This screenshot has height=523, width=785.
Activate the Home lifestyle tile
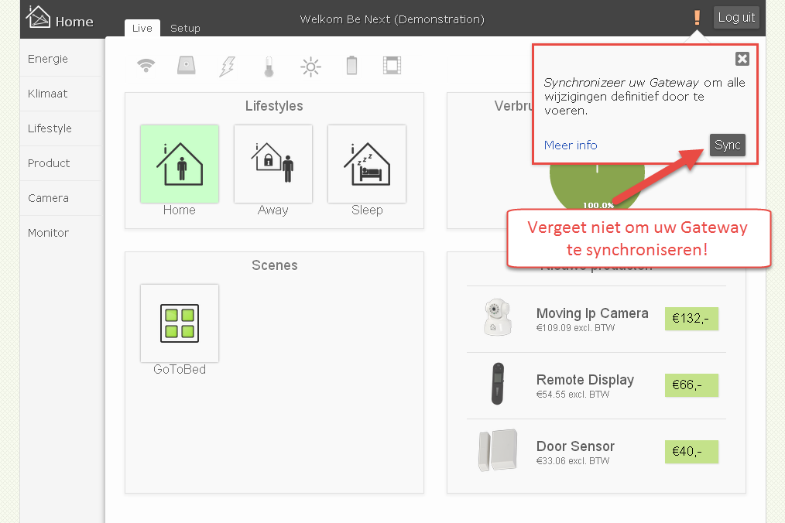click(180, 164)
